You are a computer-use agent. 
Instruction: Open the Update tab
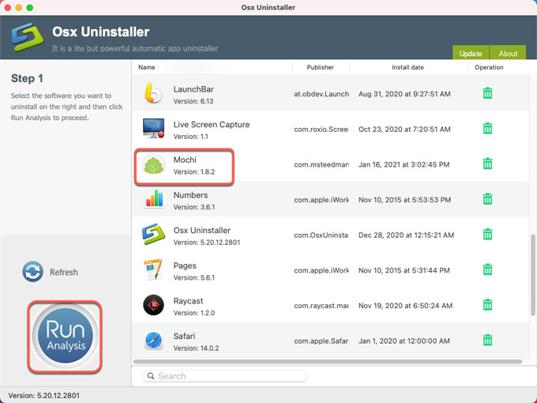coord(471,54)
